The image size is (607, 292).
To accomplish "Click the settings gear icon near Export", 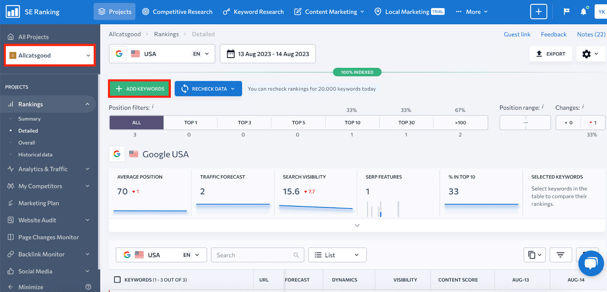I will pos(587,54).
